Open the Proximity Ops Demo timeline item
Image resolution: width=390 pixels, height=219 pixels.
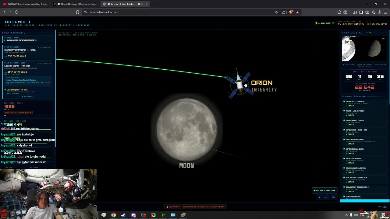coord(365,141)
